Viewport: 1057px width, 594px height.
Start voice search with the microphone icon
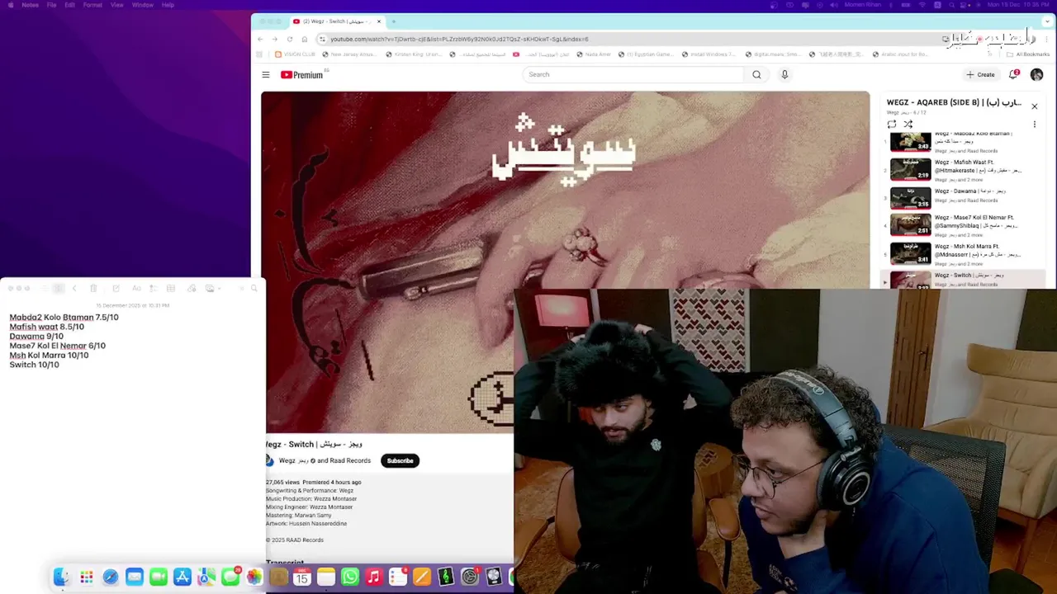pyautogui.click(x=784, y=74)
